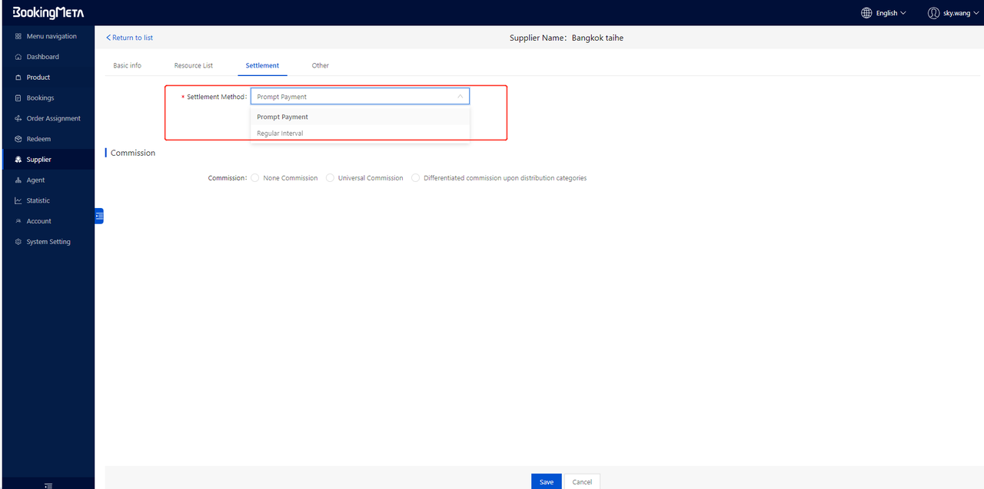
Task: Click the Agent icon in sidebar
Action: 18,180
